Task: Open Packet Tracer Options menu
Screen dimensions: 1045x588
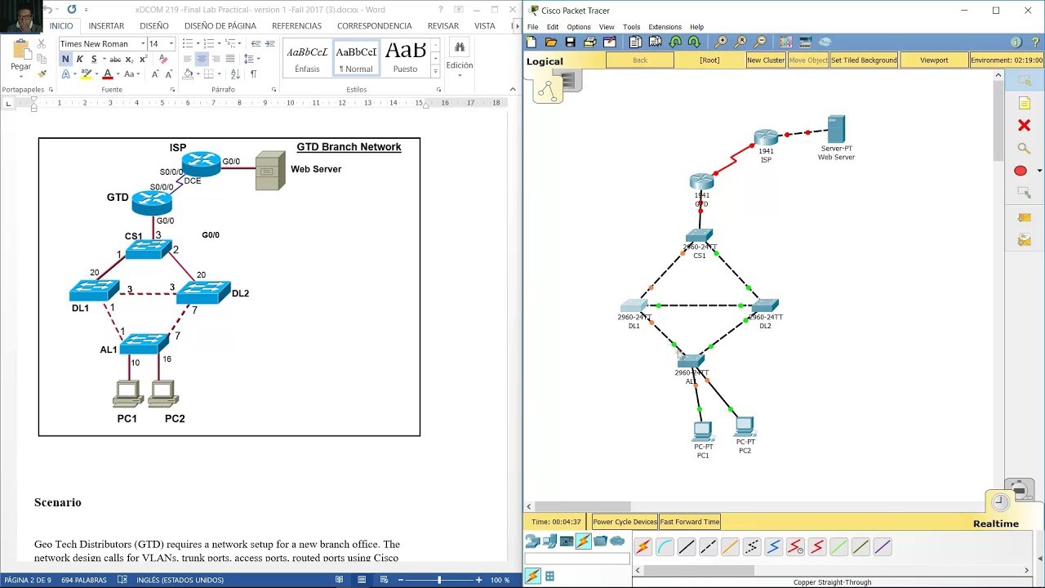Action: (579, 27)
